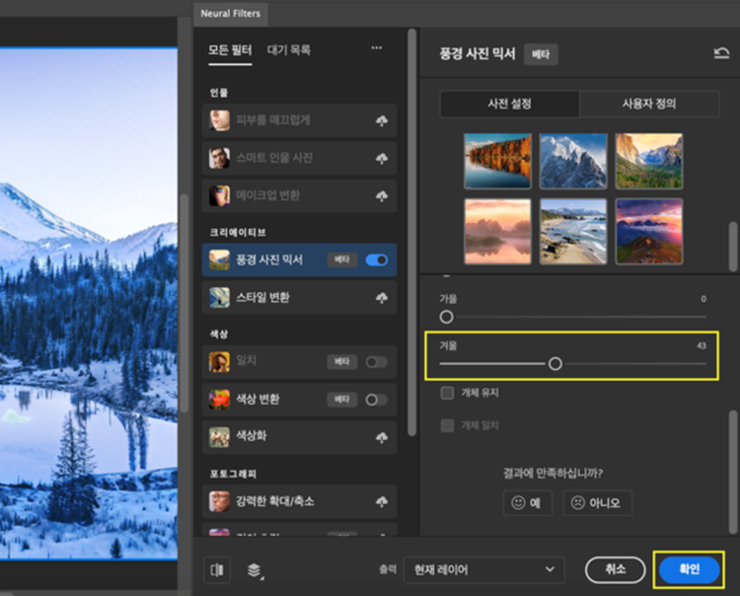Viewport: 740px width, 596px height.
Task: Download the 스마트 인물 사진 filter via cloud icon
Action: click(381, 158)
